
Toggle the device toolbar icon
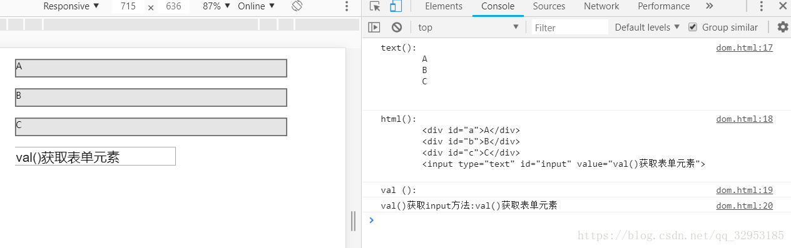[395, 6]
